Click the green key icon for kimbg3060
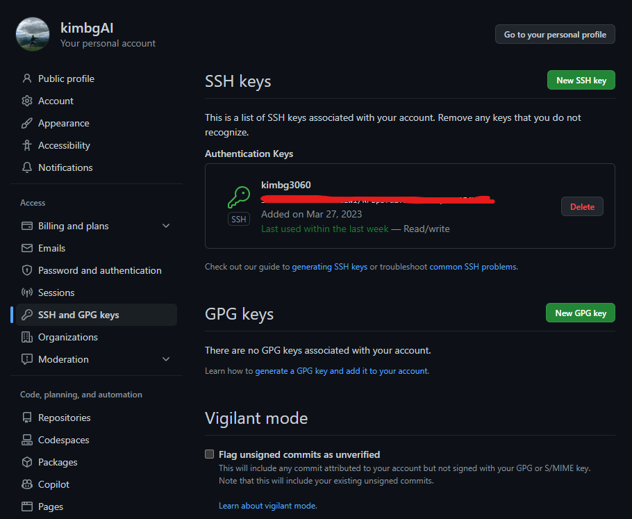Screen dimensions: 632x519 tap(239, 197)
